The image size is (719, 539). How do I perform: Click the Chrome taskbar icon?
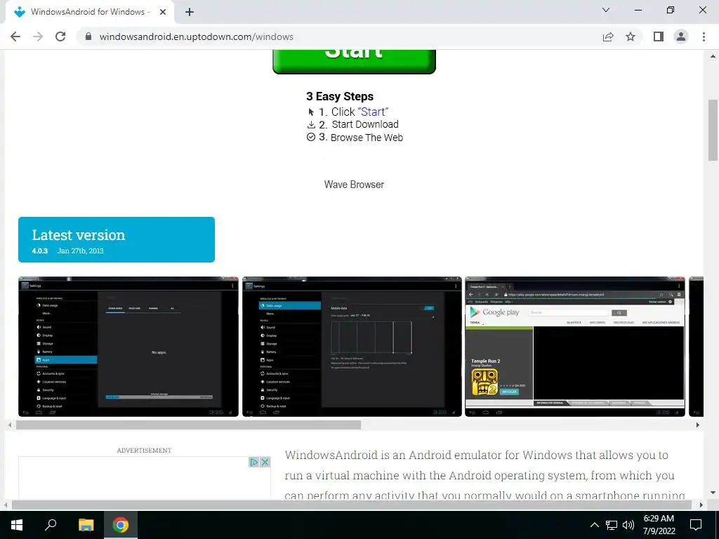click(x=121, y=525)
